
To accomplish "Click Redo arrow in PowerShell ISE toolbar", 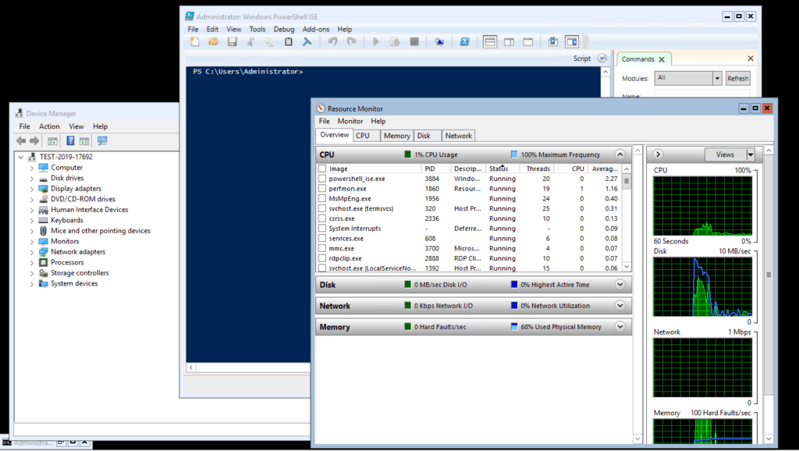I will coord(352,42).
